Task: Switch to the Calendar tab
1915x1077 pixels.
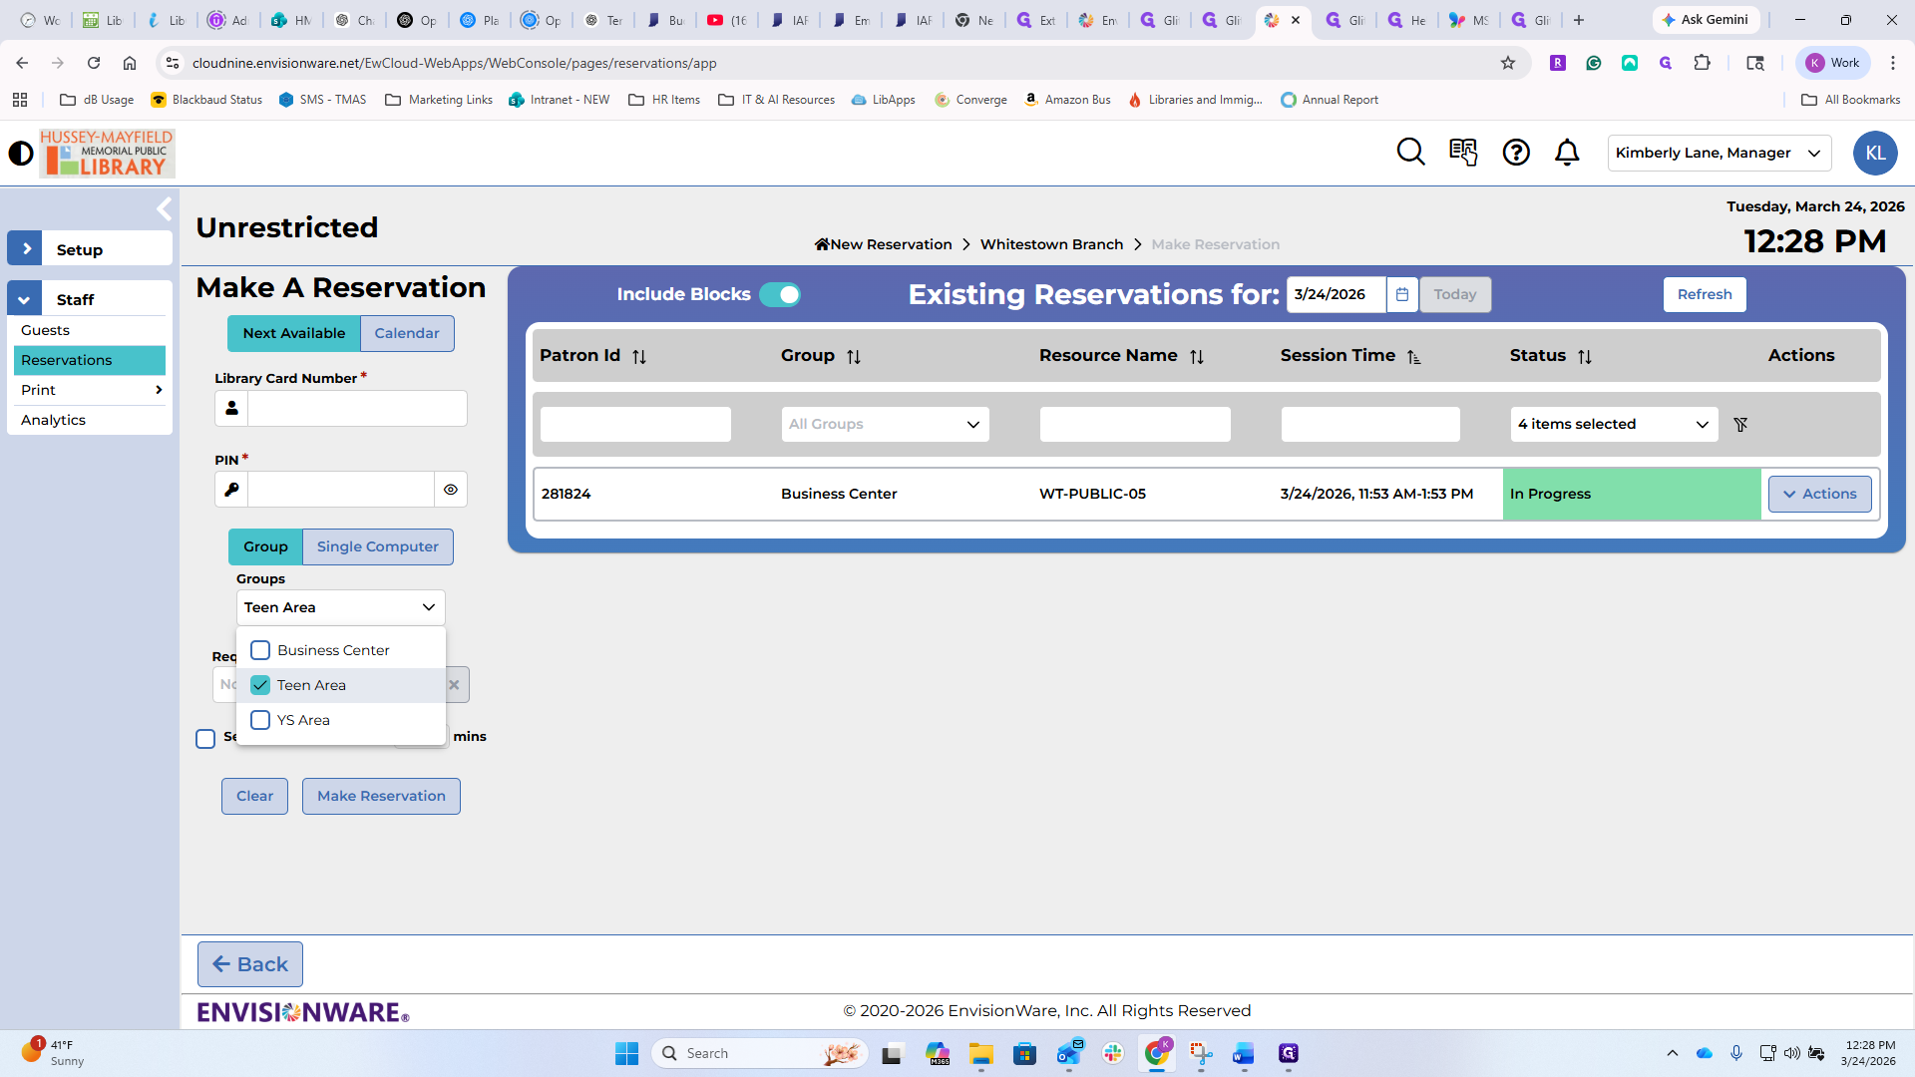Action: (406, 333)
